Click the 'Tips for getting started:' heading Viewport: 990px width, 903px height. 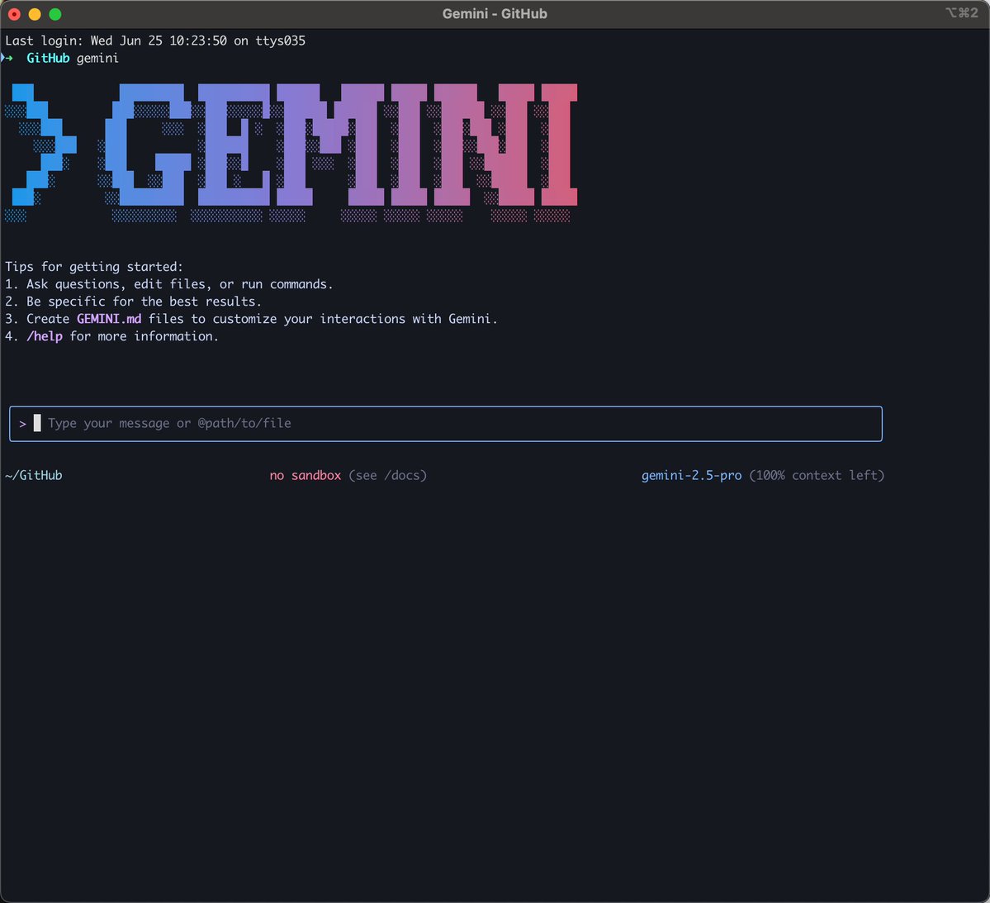pos(94,267)
